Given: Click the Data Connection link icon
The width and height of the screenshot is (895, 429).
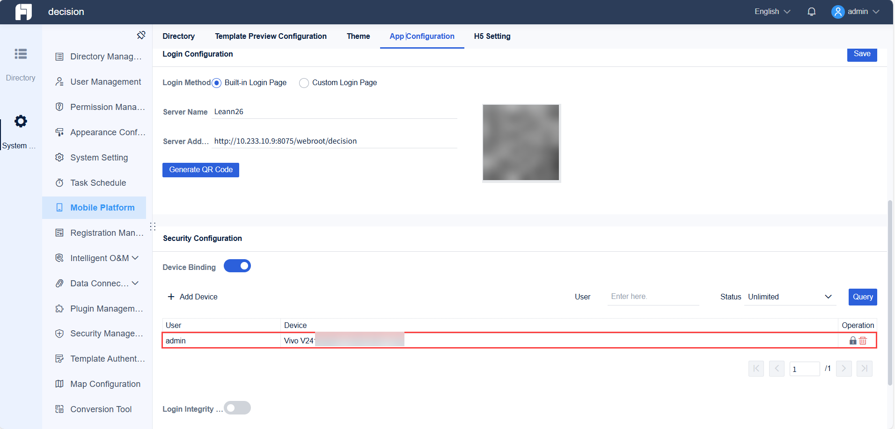Looking at the screenshot, I should tap(59, 284).
